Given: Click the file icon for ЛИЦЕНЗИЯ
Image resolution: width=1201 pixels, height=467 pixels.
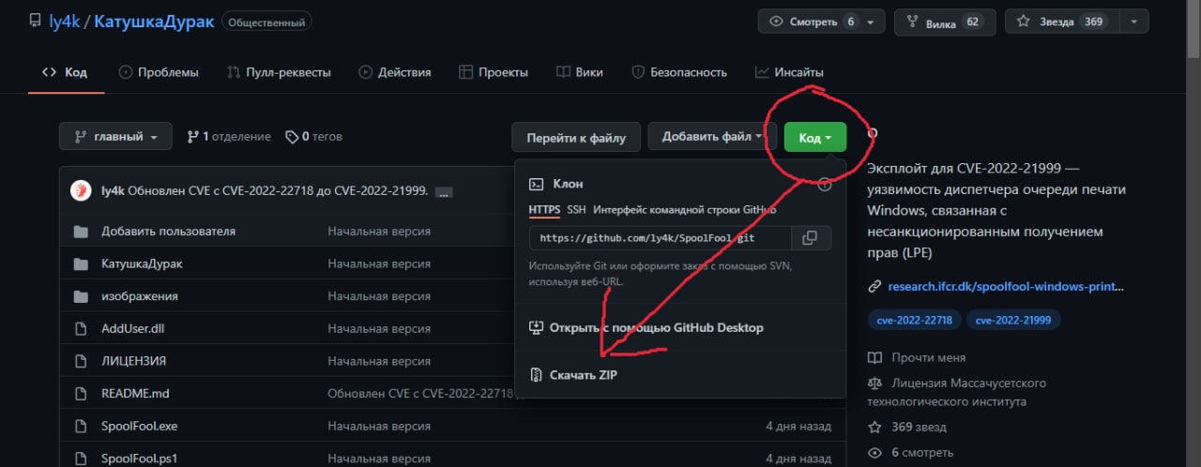Looking at the screenshot, I should click(x=81, y=361).
